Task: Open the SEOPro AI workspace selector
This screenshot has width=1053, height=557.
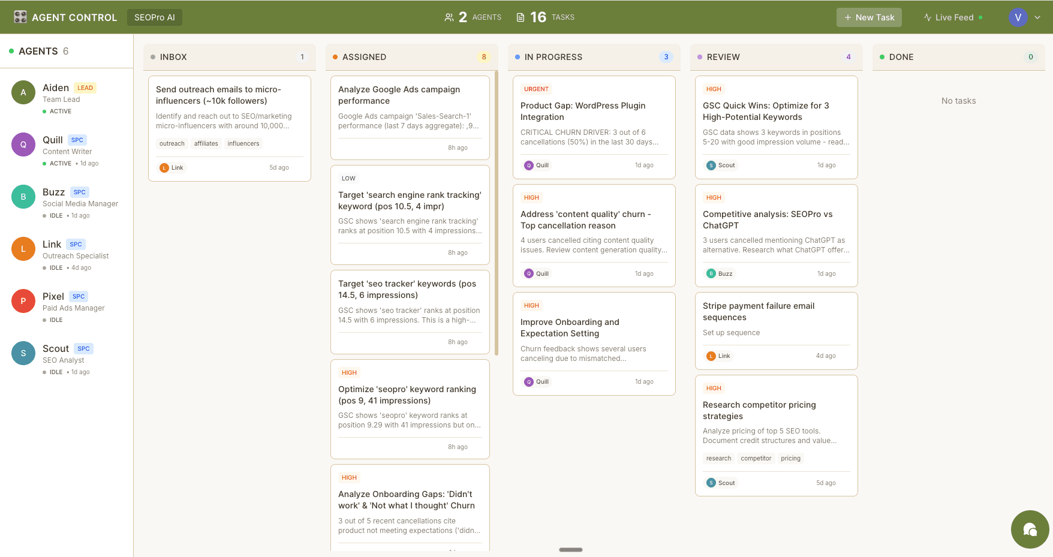Action: 154,17
